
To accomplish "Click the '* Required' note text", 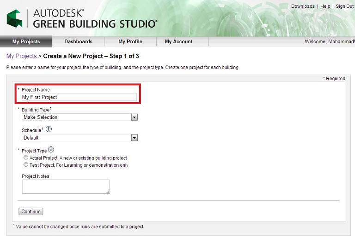I will point(334,78).
